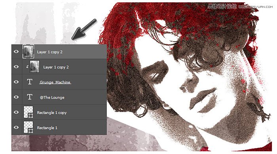Select the "Rectangle 1" layer name
This screenshot has height=154, width=277.
(47, 128)
